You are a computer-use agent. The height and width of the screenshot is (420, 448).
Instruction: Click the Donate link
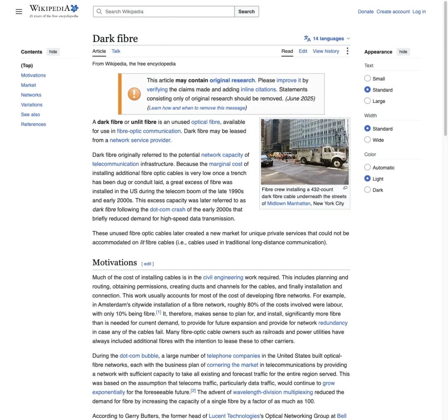pyautogui.click(x=366, y=12)
